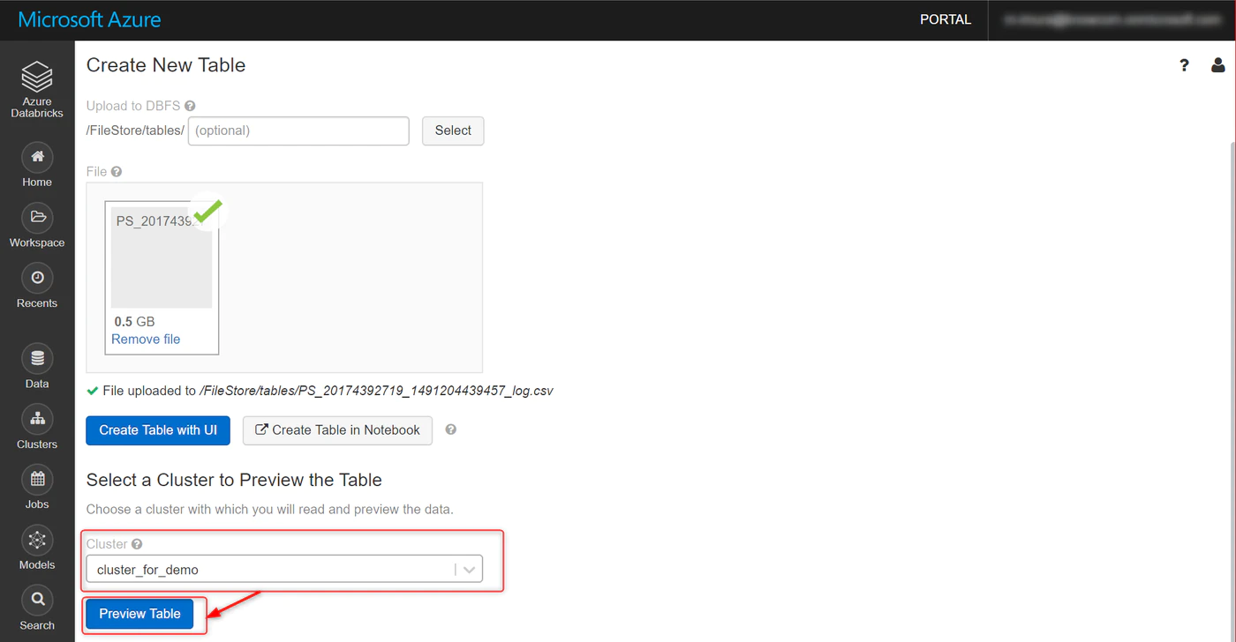Click the DBFS target directory input field
Viewport: 1236px width, 642px height.
pos(298,131)
